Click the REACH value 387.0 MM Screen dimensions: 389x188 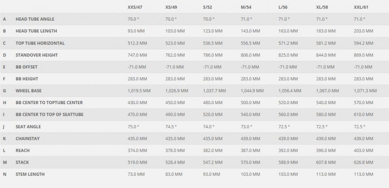click(x=250, y=151)
